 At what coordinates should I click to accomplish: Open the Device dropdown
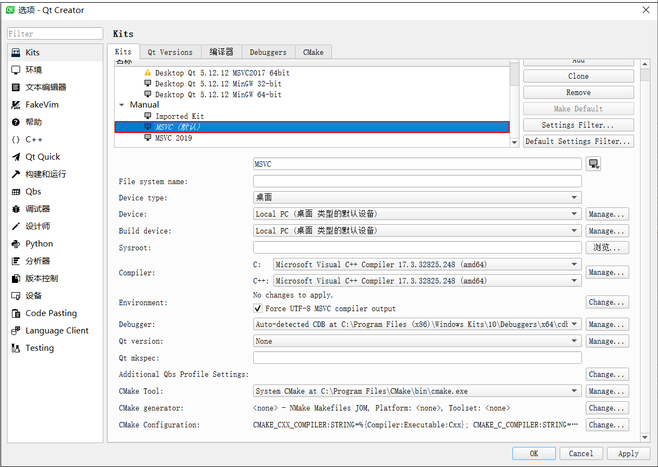tap(417, 214)
